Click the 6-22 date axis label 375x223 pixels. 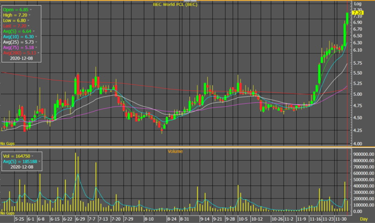coord(67,219)
